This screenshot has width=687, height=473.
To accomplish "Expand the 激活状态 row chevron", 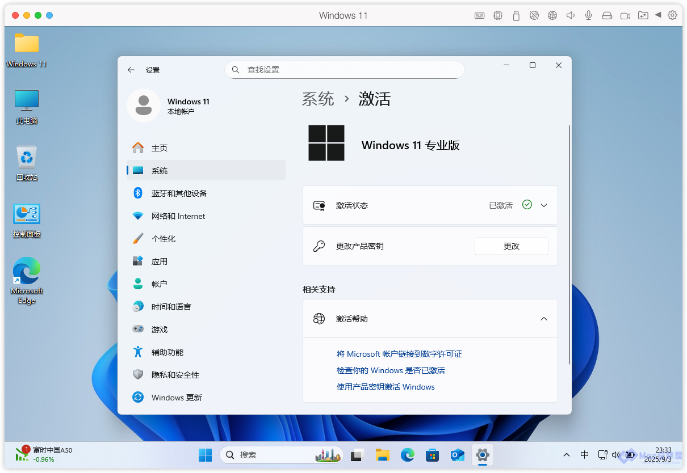I will (544, 205).
